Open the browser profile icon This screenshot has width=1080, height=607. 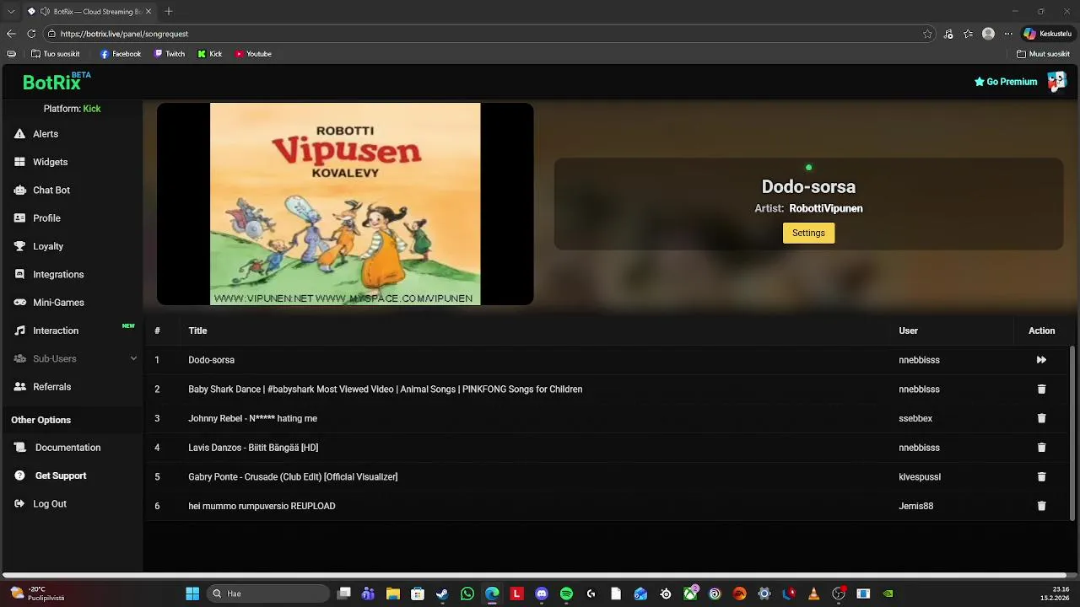988,34
